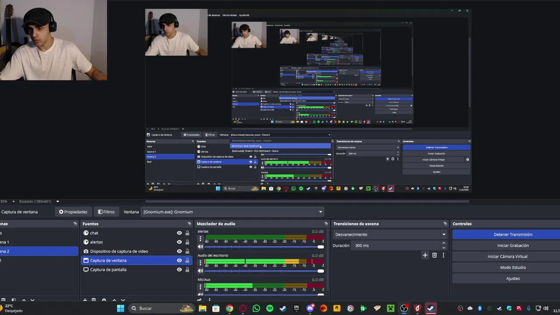
Task: Open Epic Games Launcher from the taskbar
Action: click(x=297, y=308)
